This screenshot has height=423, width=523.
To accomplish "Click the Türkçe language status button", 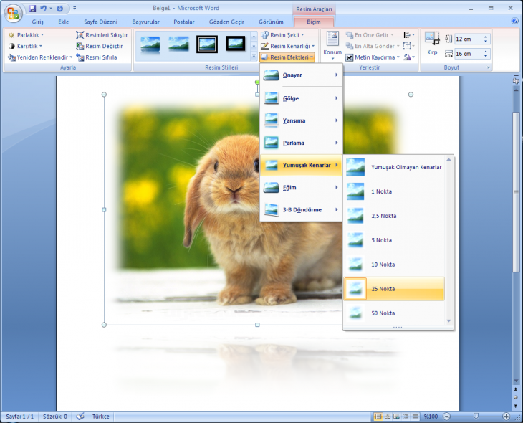I will [100, 417].
